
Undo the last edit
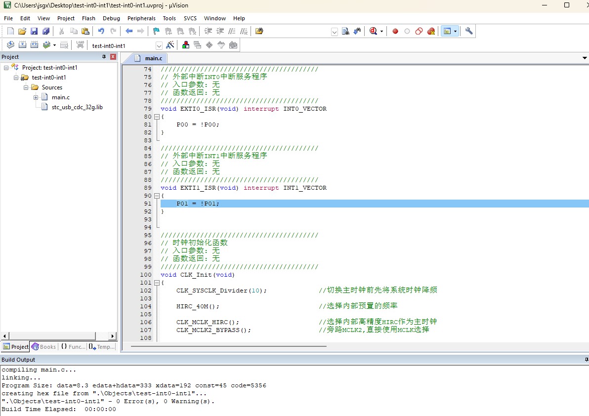[101, 31]
